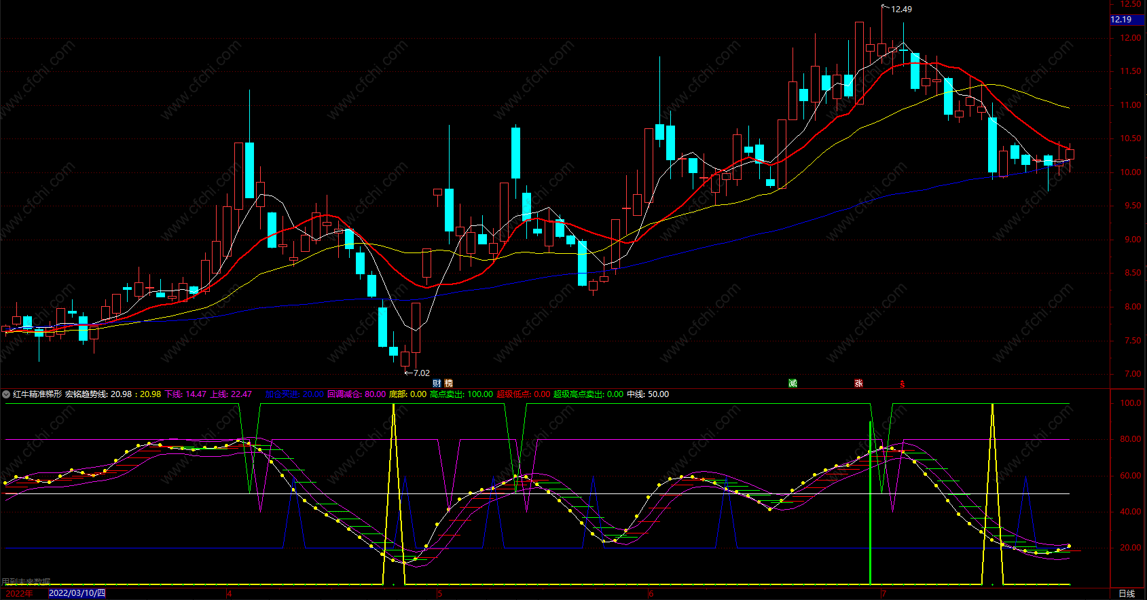Click the 中线: 50.00 label

(647, 394)
